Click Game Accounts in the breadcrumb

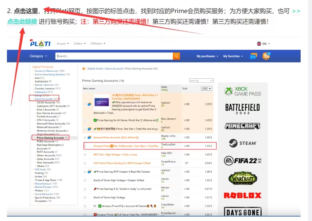[114, 69]
